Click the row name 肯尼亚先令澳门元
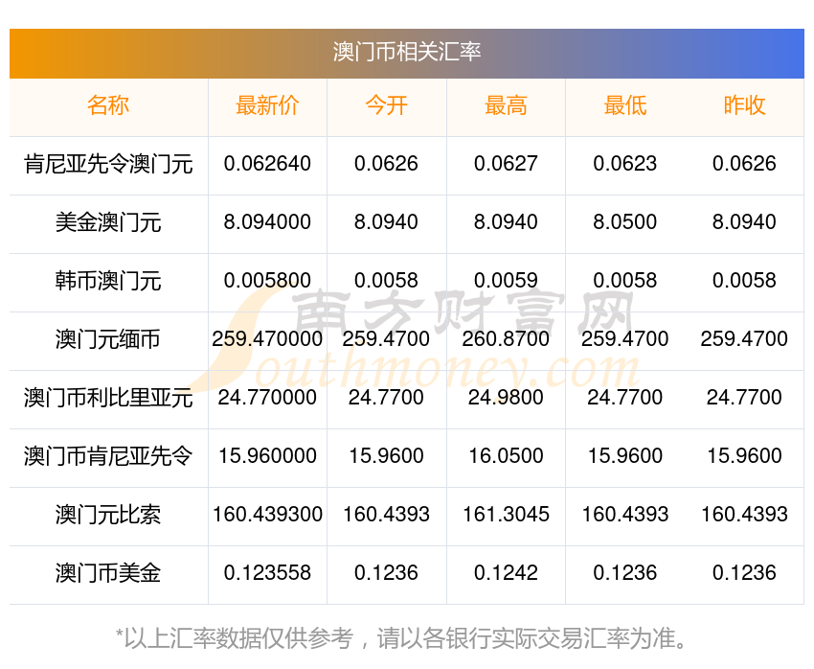Screen dimensions: 814x669 [108, 164]
